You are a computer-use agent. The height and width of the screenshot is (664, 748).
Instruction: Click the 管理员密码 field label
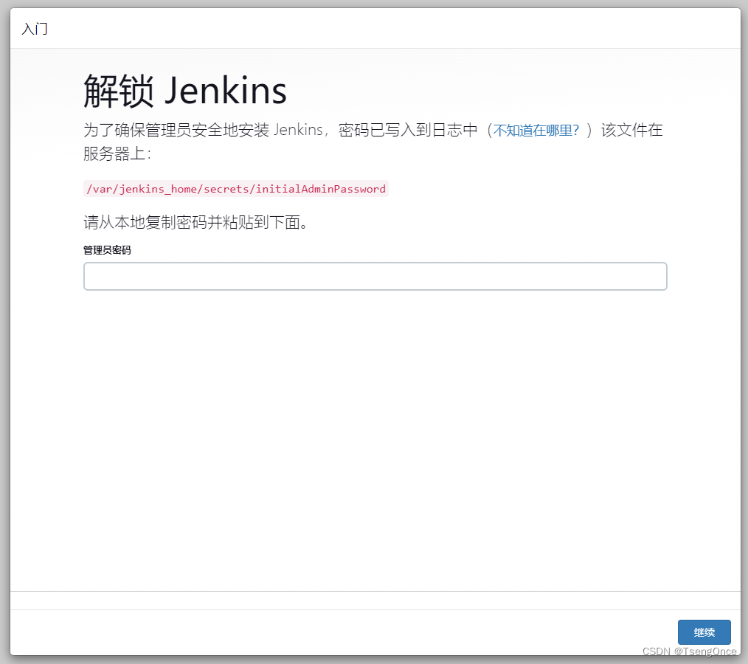coord(107,250)
